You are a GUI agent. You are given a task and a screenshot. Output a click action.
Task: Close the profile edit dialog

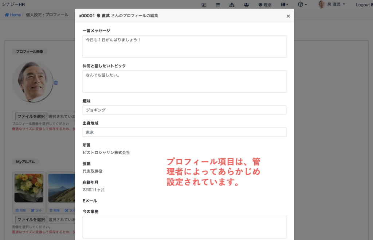288,16
